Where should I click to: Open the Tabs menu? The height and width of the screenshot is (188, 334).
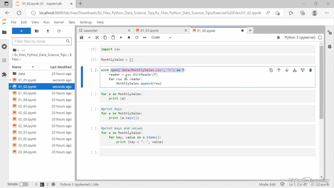pyautogui.click(x=71, y=22)
